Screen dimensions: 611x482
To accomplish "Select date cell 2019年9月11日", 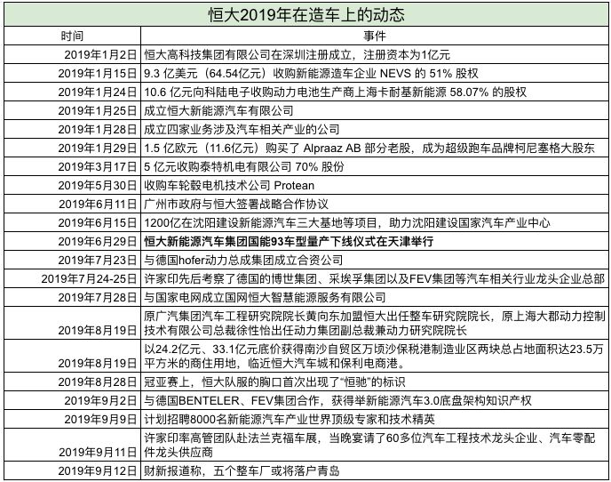I will 72,445.
